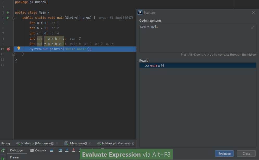Click the Step Into icon

tap(67, 150)
